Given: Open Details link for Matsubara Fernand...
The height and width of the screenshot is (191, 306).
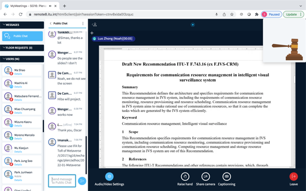Looking at the screenshot, I should (x=18, y=100).
